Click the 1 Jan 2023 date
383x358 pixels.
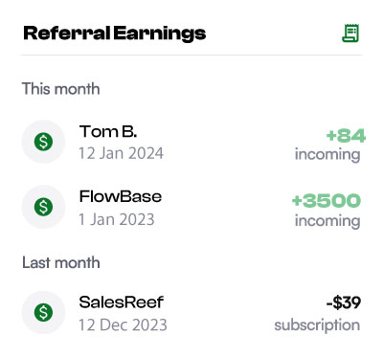(117, 219)
